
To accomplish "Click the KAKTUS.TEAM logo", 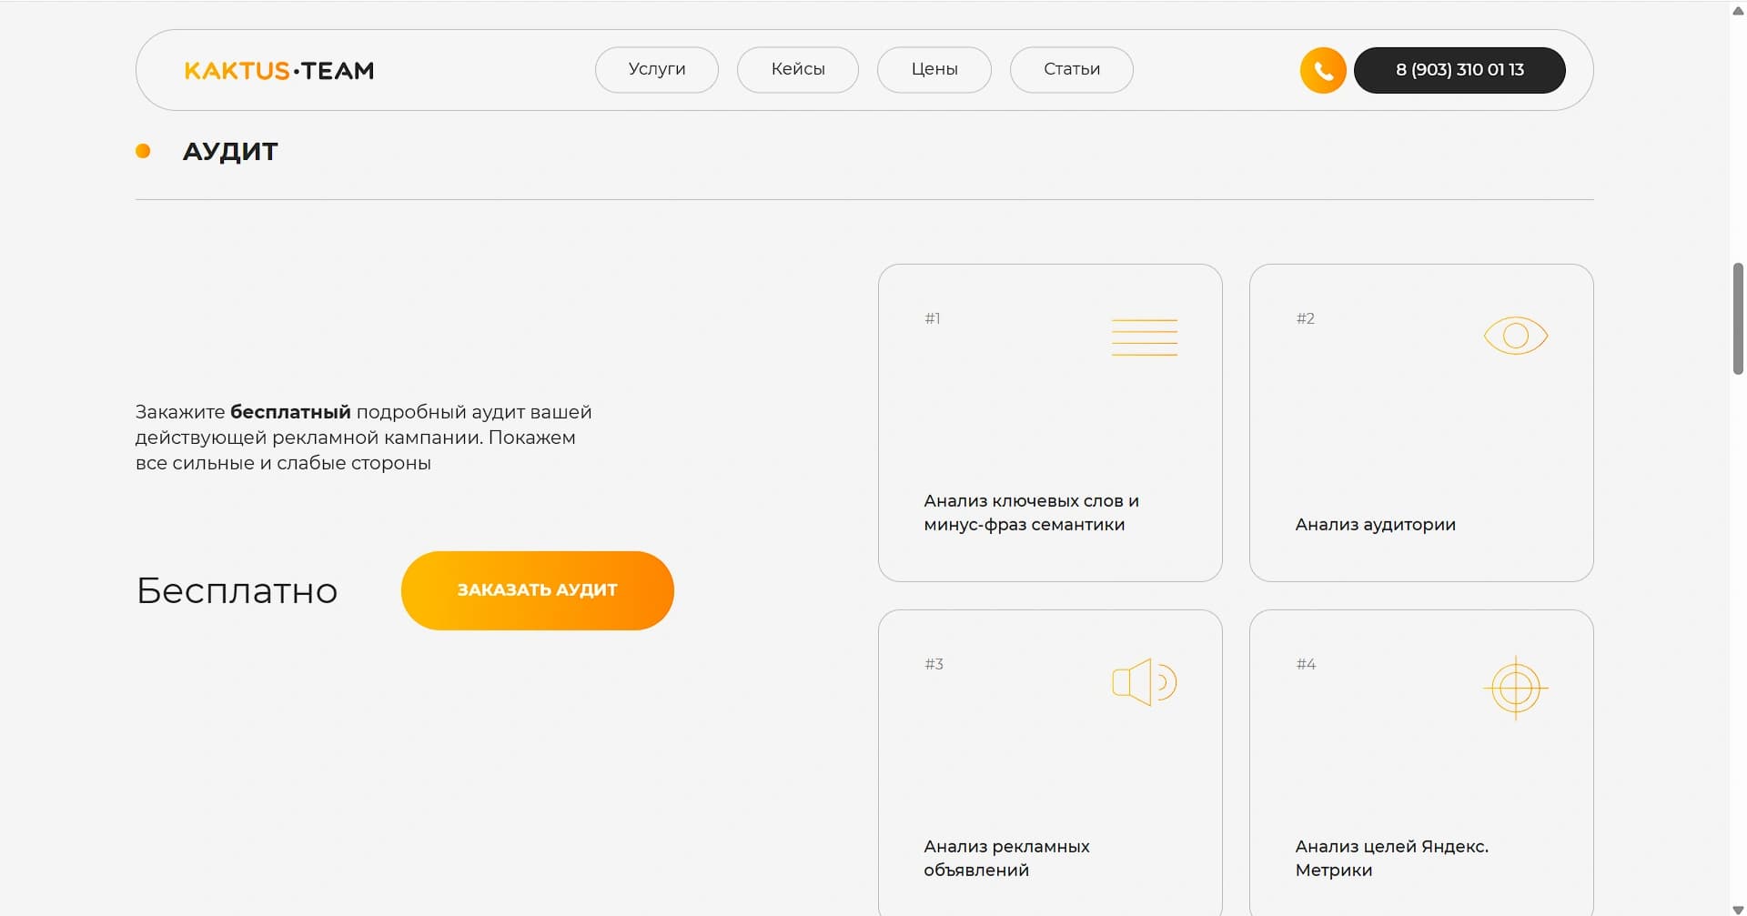I will pyautogui.click(x=279, y=70).
